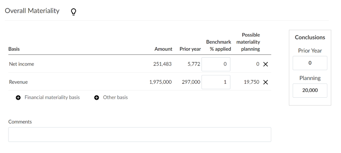Image resolution: width=341 pixels, height=153 pixels.
Task: Click the lightbulb icon beside Overall Materiality
Action: click(x=72, y=11)
